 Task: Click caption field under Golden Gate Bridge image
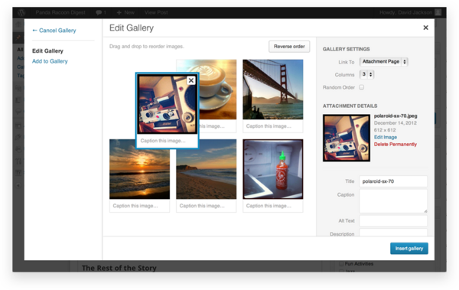click(x=273, y=126)
